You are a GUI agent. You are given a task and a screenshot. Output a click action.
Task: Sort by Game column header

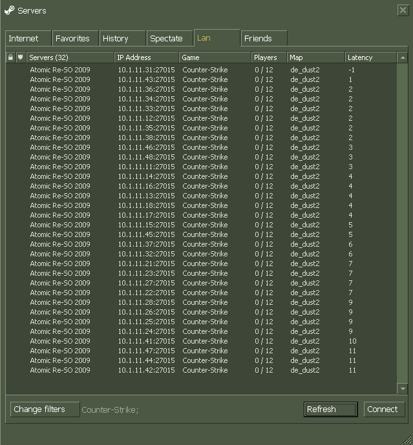(x=215, y=57)
